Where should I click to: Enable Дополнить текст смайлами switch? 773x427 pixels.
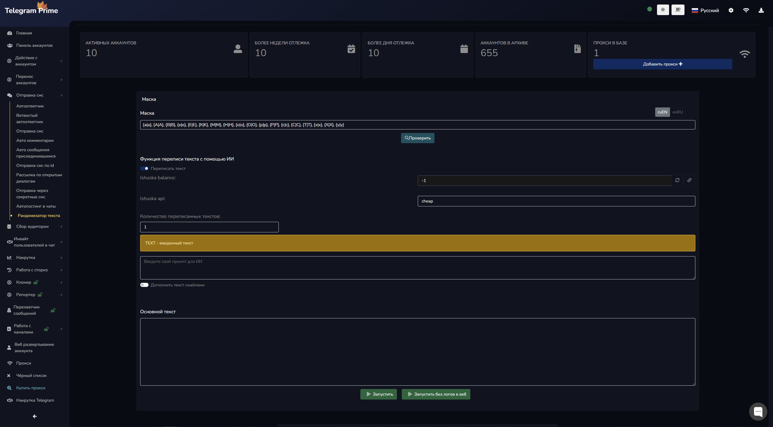[x=144, y=285]
